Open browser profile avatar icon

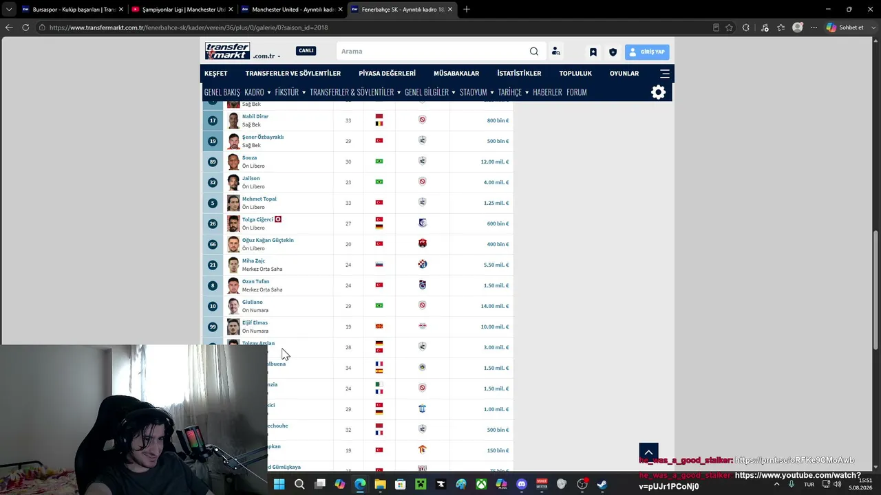798,27
